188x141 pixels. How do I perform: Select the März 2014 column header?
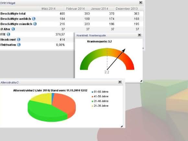tap(48, 9)
